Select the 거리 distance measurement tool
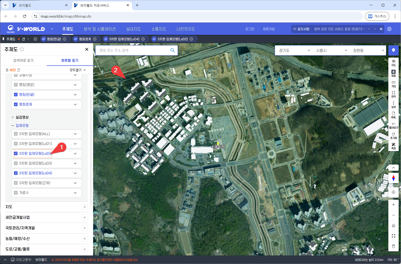 [393, 84]
